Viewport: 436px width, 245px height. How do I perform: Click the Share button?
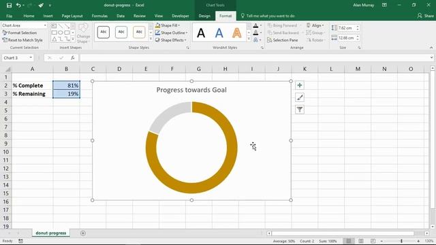point(425,16)
